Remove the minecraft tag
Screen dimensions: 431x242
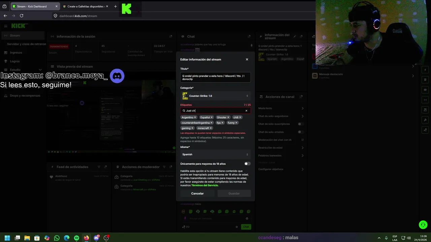point(211,128)
